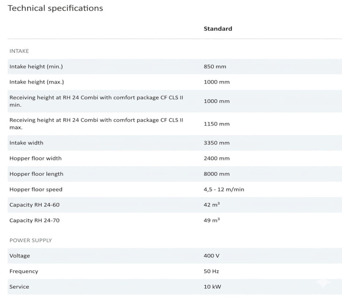This screenshot has width=342, height=298.
Task: Click the 10 kW service value
Action: pyautogui.click(x=212, y=287)
